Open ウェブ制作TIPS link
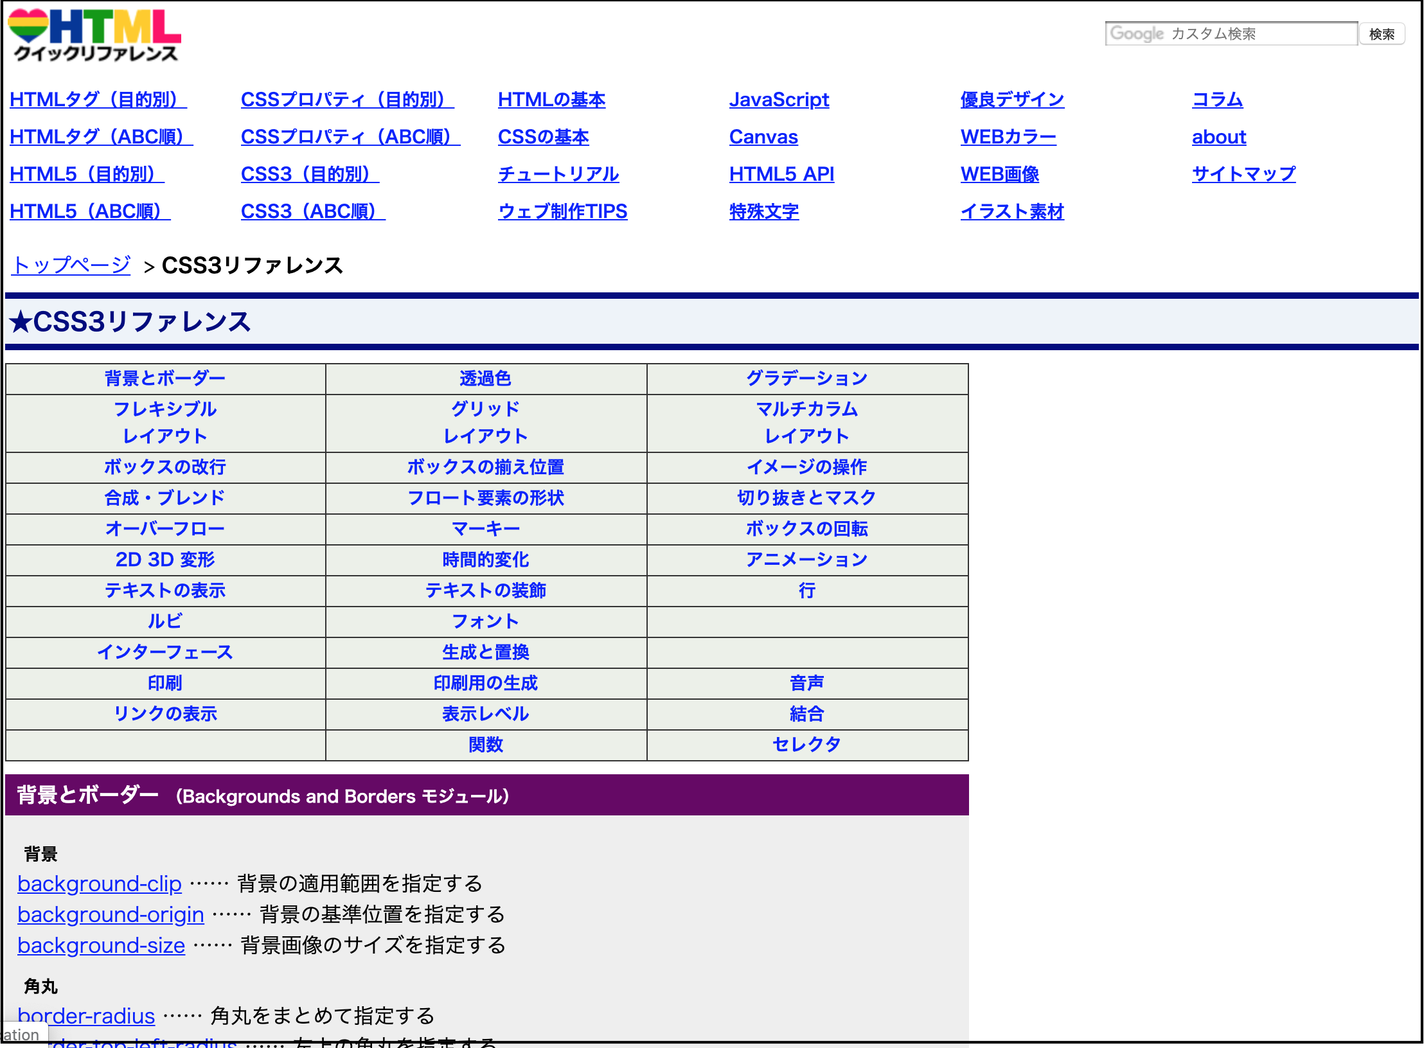The image size is (1424, 1048). pyautogui.click(x=563, y=211)
